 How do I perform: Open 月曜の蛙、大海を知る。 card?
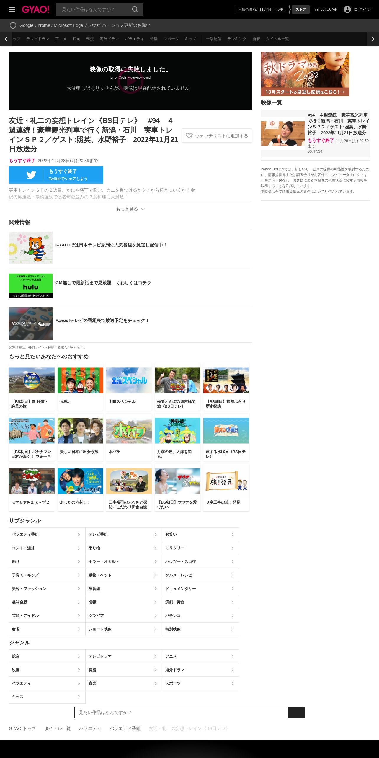(177, 437)
